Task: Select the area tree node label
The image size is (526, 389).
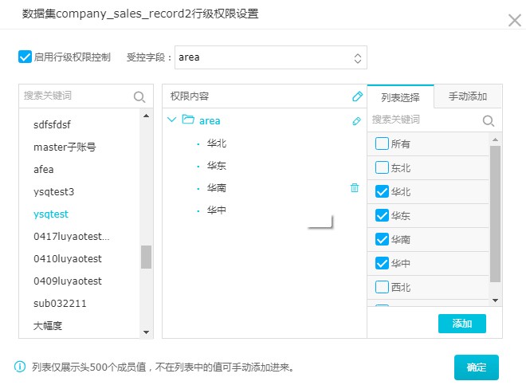Action: (210, 120)
